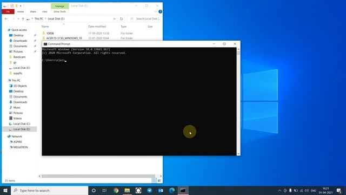Open the address bar history dropdown

[x=114, y=19]
